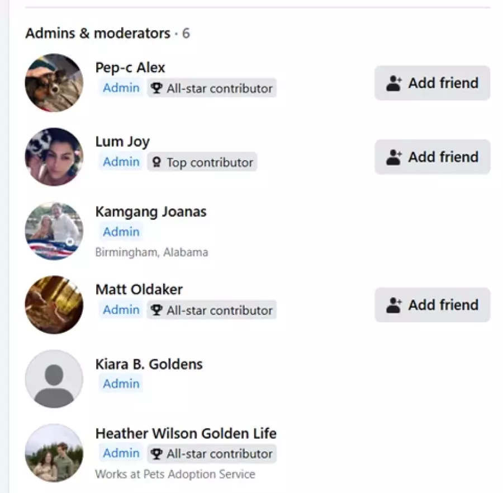Open Pep-c Alex's profile picture
The height and width of the screenshot is (493, 503).
(54, 83)
